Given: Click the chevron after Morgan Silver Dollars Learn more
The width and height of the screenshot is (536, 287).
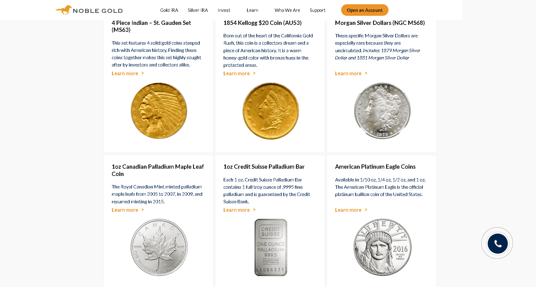Looking at the screenshot, I should (366, 73).
